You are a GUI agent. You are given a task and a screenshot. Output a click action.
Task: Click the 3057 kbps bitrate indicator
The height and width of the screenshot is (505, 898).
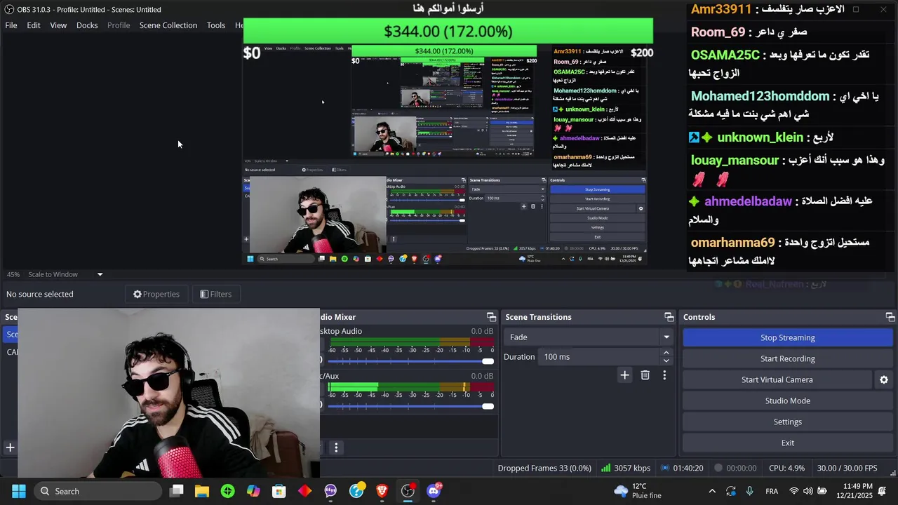click(x=626, y=468)
